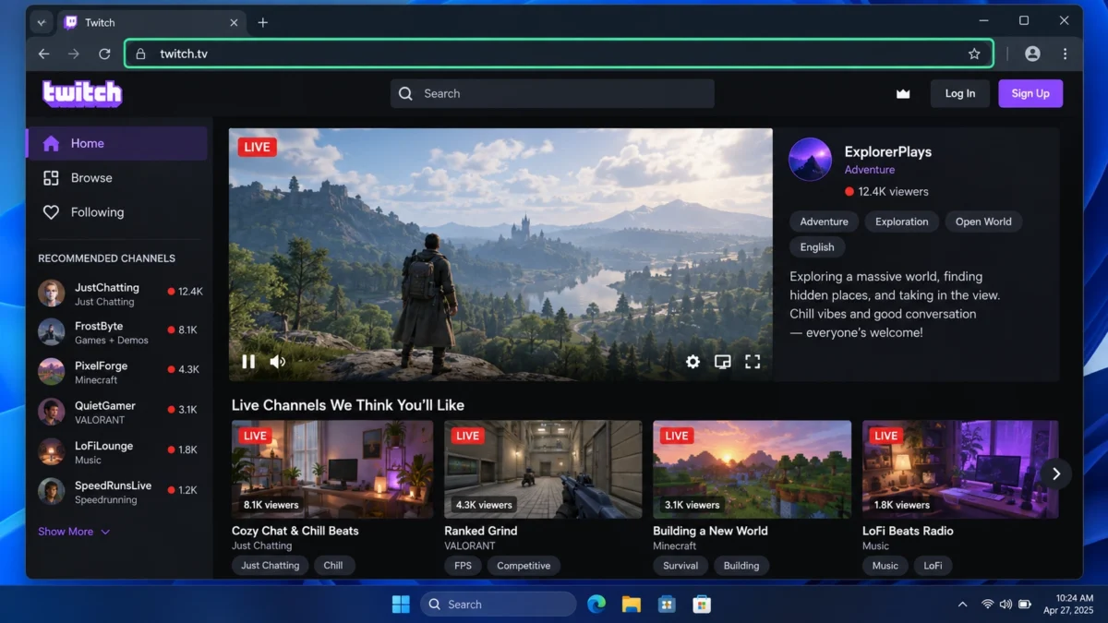The width and height of the screenshot is (1108, 623).
Task: Click the Twitch browser tab
Action: click(x=151, y=22)
